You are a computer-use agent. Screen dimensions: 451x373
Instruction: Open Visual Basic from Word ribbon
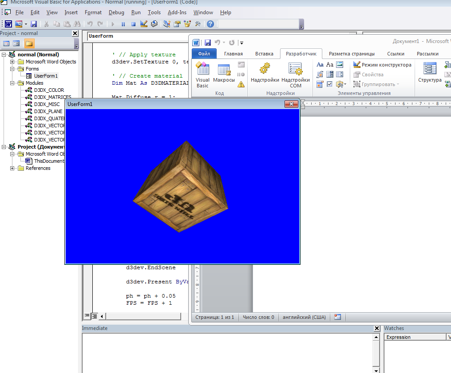click(202, 74)
